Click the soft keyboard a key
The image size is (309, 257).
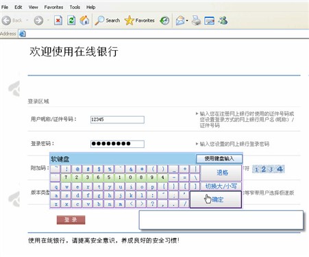point(55,195)
